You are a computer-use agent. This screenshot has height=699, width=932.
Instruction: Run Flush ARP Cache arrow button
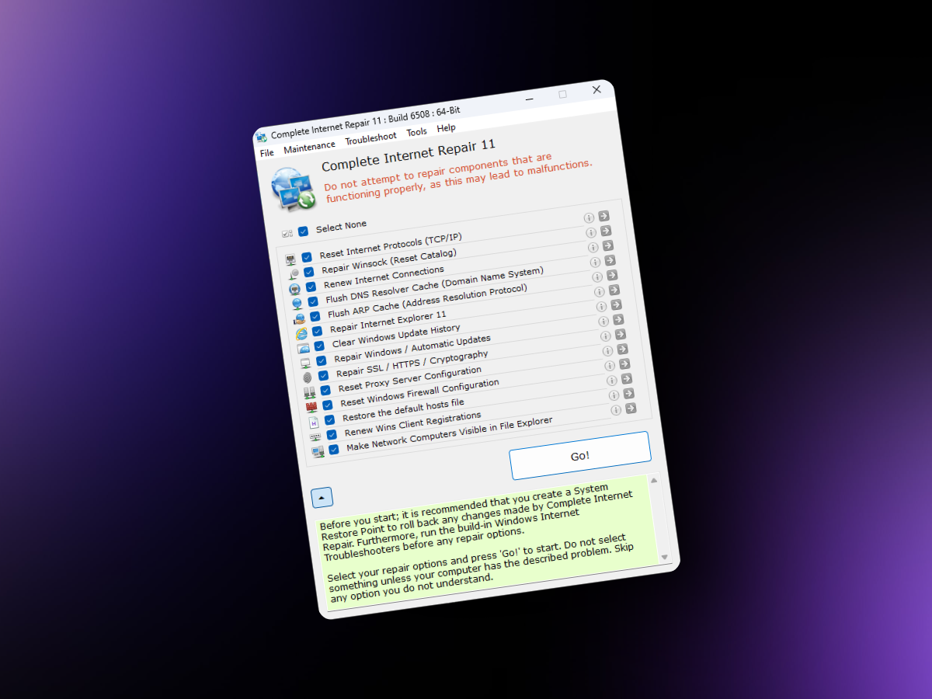(613, 275)
